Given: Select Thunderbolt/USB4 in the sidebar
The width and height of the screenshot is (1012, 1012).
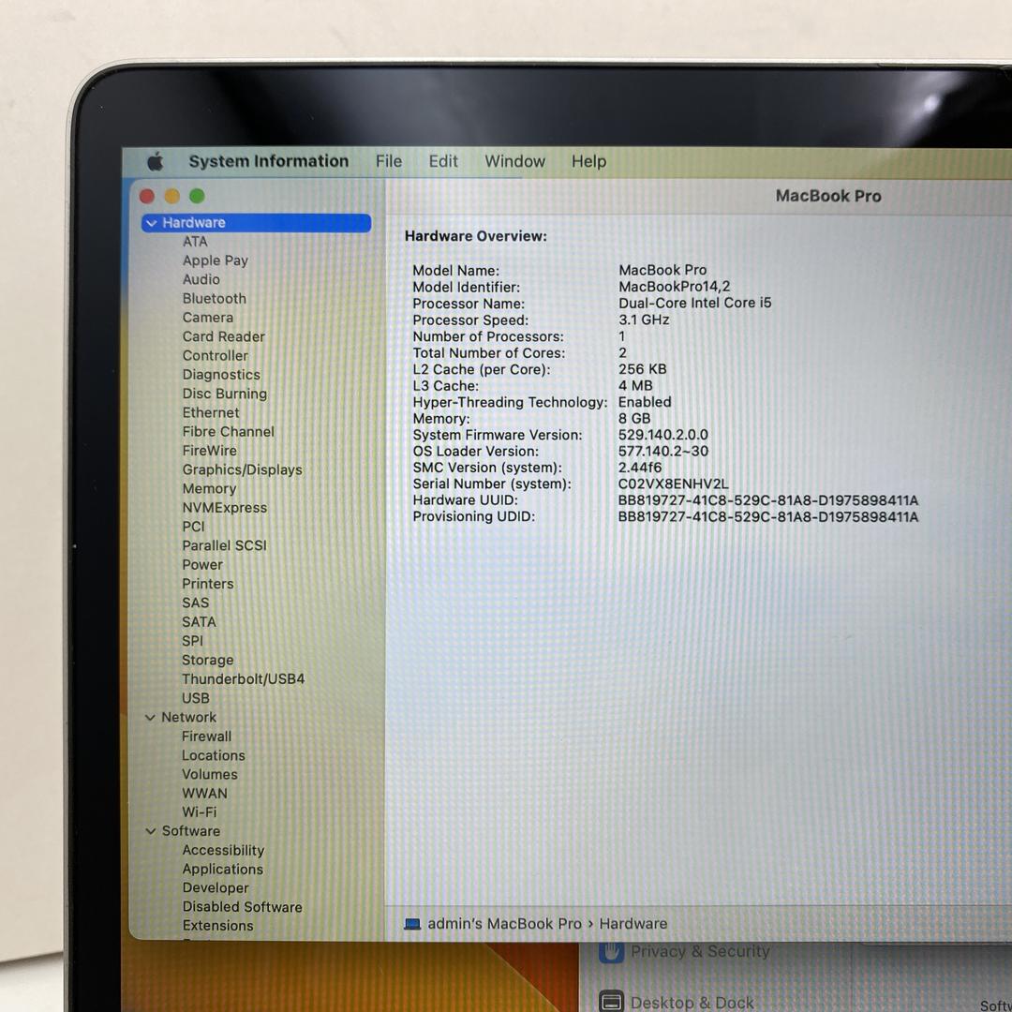Looking at the screenshot, I should 243,678.
